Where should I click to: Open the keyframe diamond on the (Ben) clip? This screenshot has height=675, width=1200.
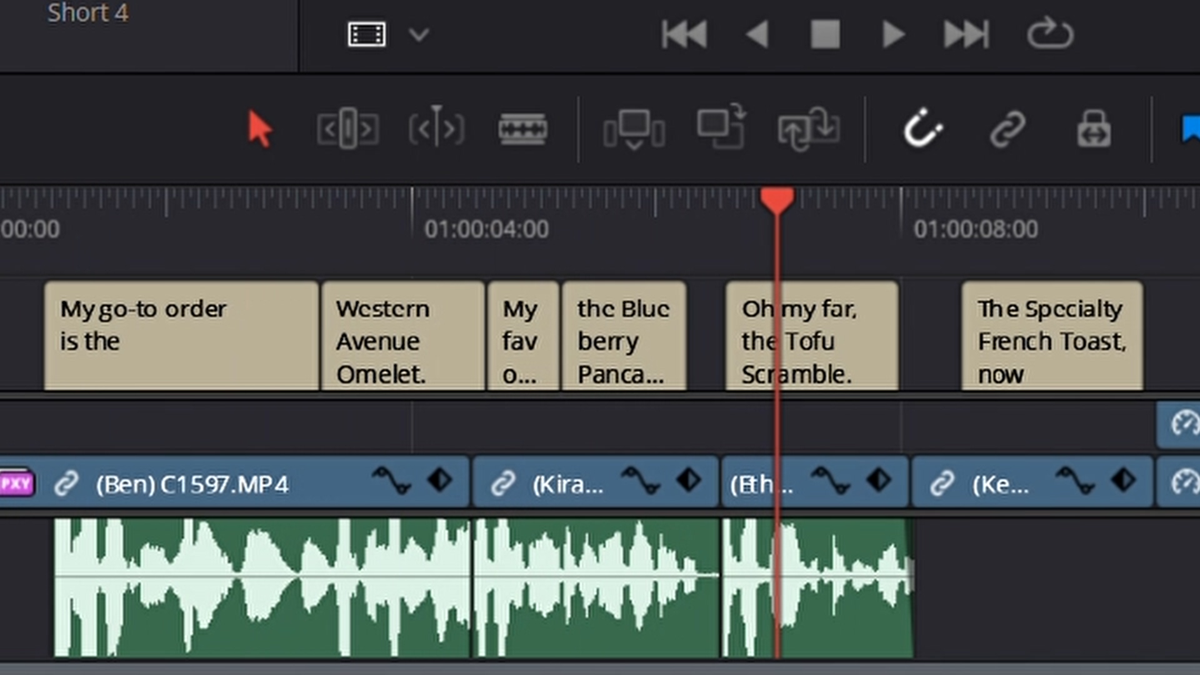(x=440, y=481)
